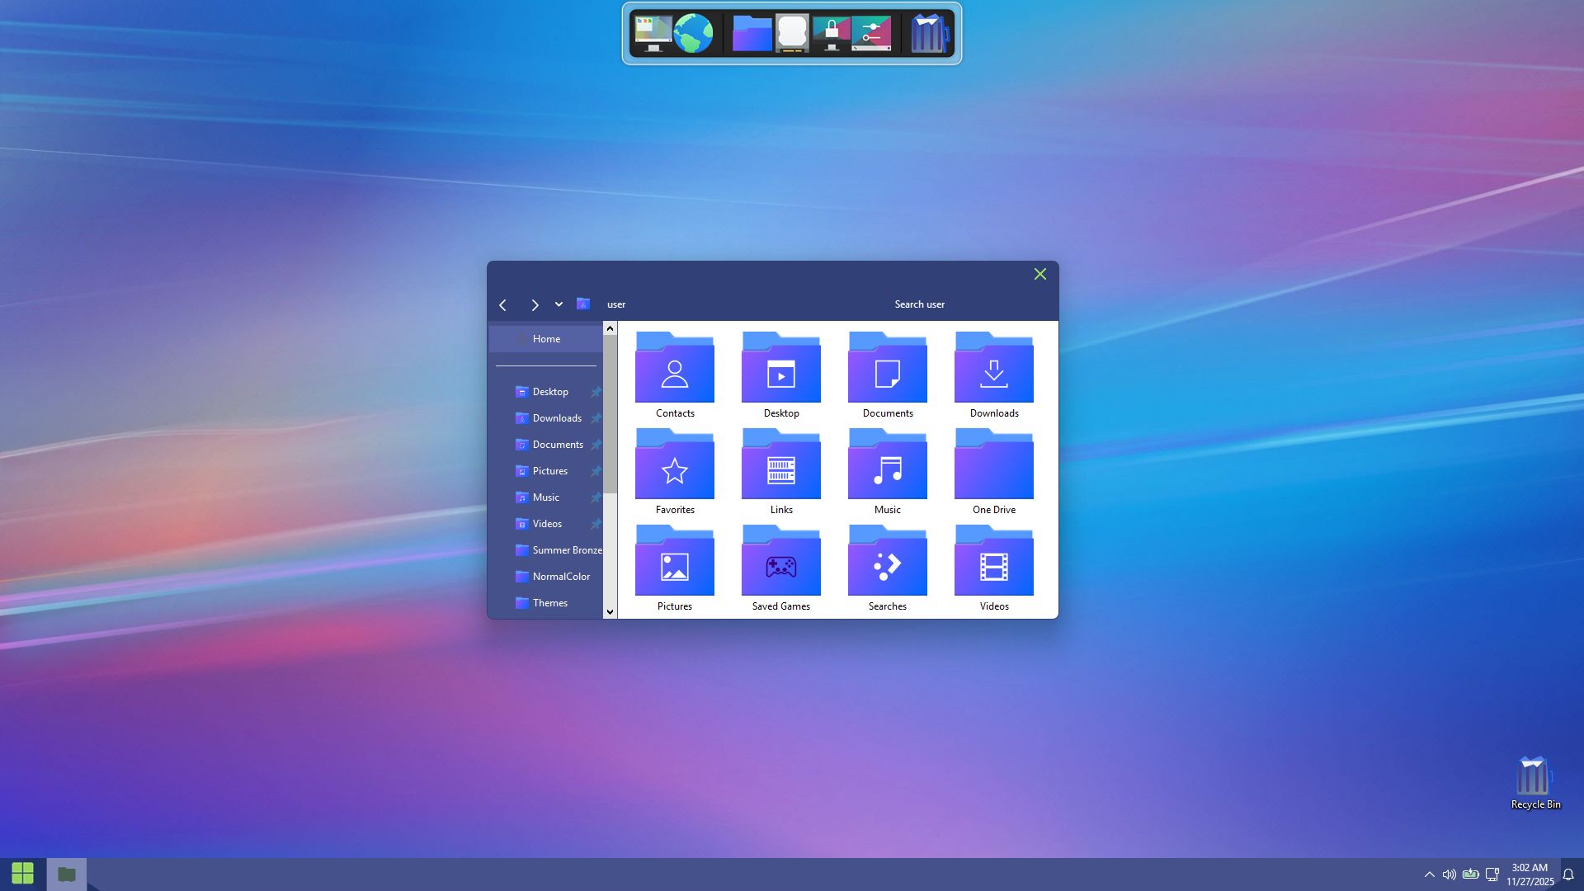
Task: Click the lock screen monitor dock icon
Action: click(x=831, y=34)
